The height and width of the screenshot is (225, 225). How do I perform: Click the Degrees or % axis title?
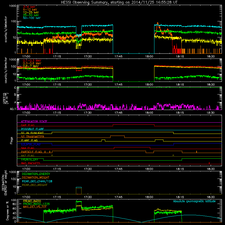coord(8,211)
